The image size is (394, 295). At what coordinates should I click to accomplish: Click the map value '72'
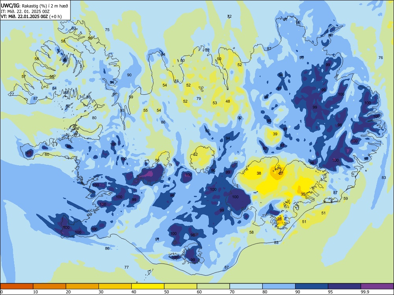pos(229,16)
